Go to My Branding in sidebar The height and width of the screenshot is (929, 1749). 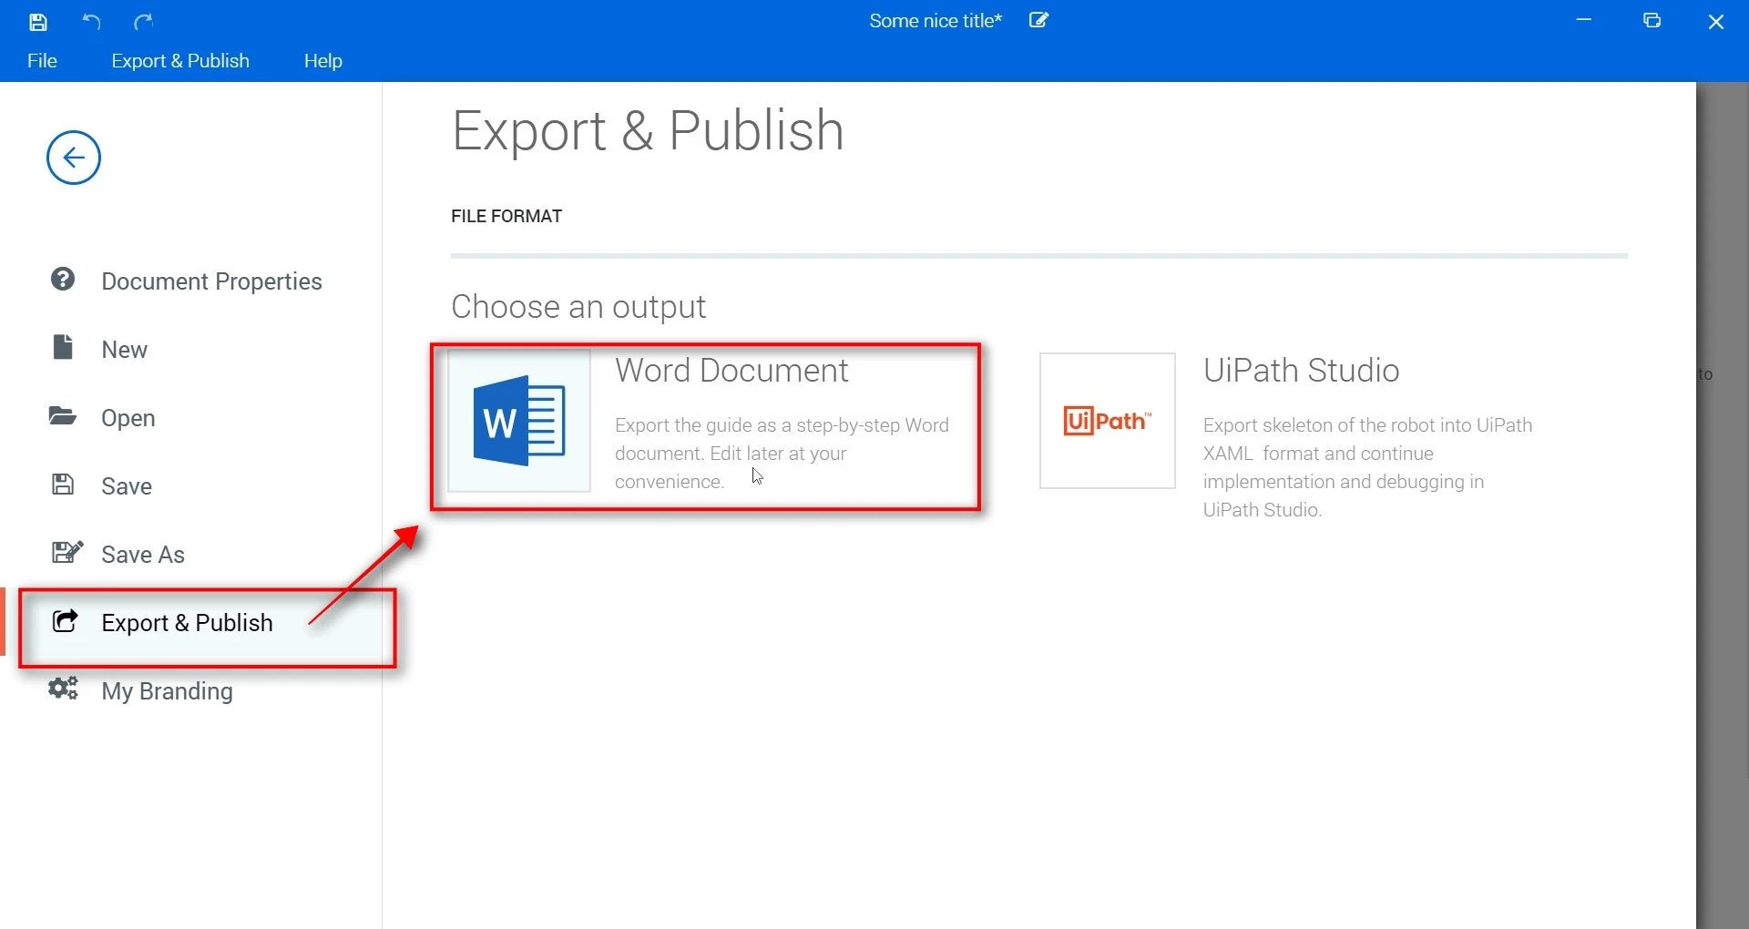tap(191, 691)
